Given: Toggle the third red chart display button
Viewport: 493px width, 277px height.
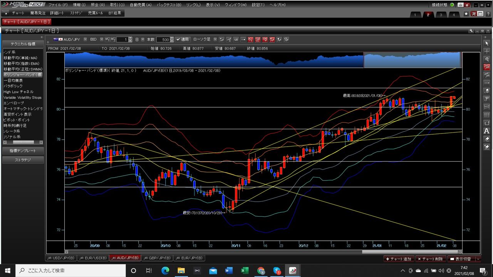Looking at the screenshot, I should point(265,39).
